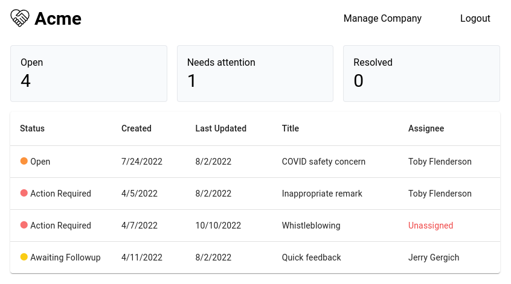
Task: Click the orange Open status dot
Action: pyautogui.click(x=24, y=162)
